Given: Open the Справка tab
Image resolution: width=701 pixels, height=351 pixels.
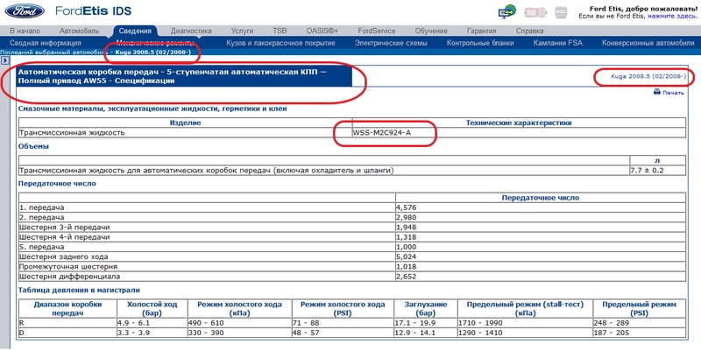Looking at the screenshot, I should coord(529,31).
